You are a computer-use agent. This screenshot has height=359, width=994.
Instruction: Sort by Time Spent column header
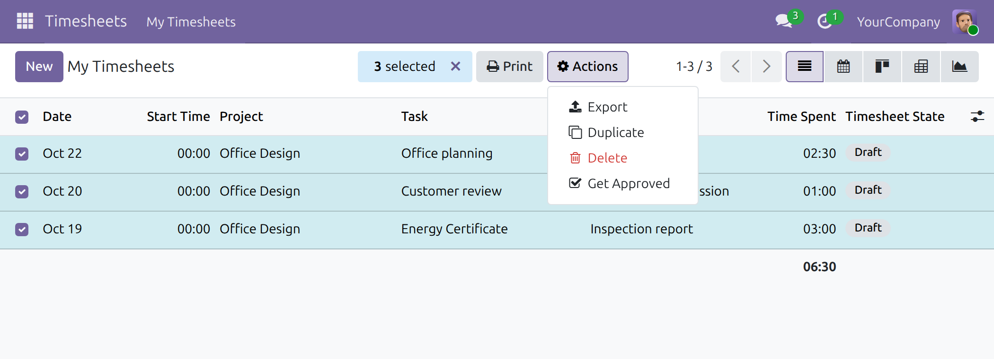801,117
